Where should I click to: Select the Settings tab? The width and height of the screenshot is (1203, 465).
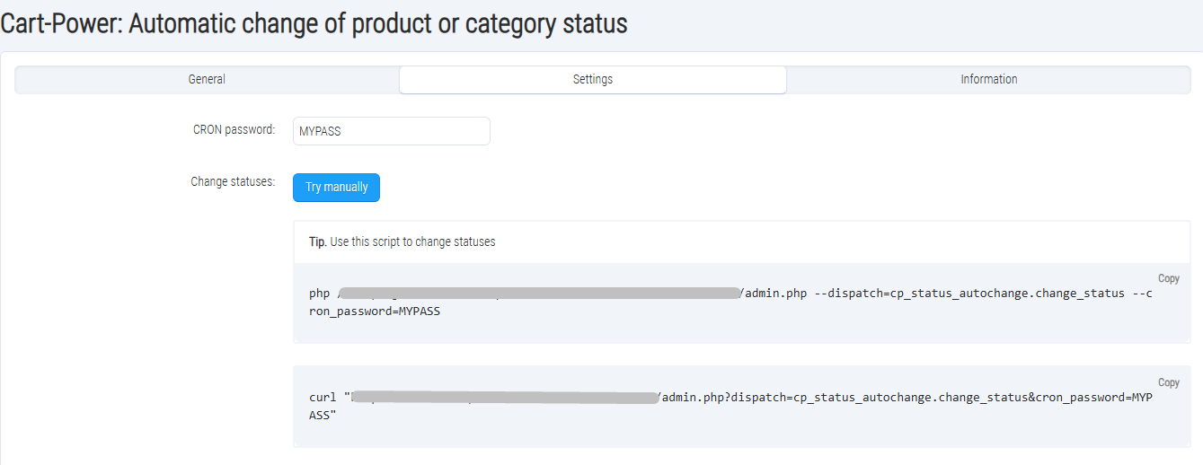pyautogui.click(x=592, y=80)
